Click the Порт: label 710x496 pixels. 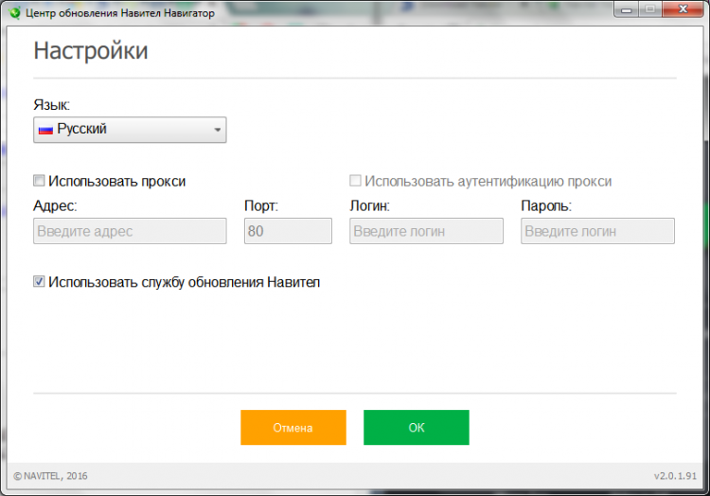(x=261, y=206)
